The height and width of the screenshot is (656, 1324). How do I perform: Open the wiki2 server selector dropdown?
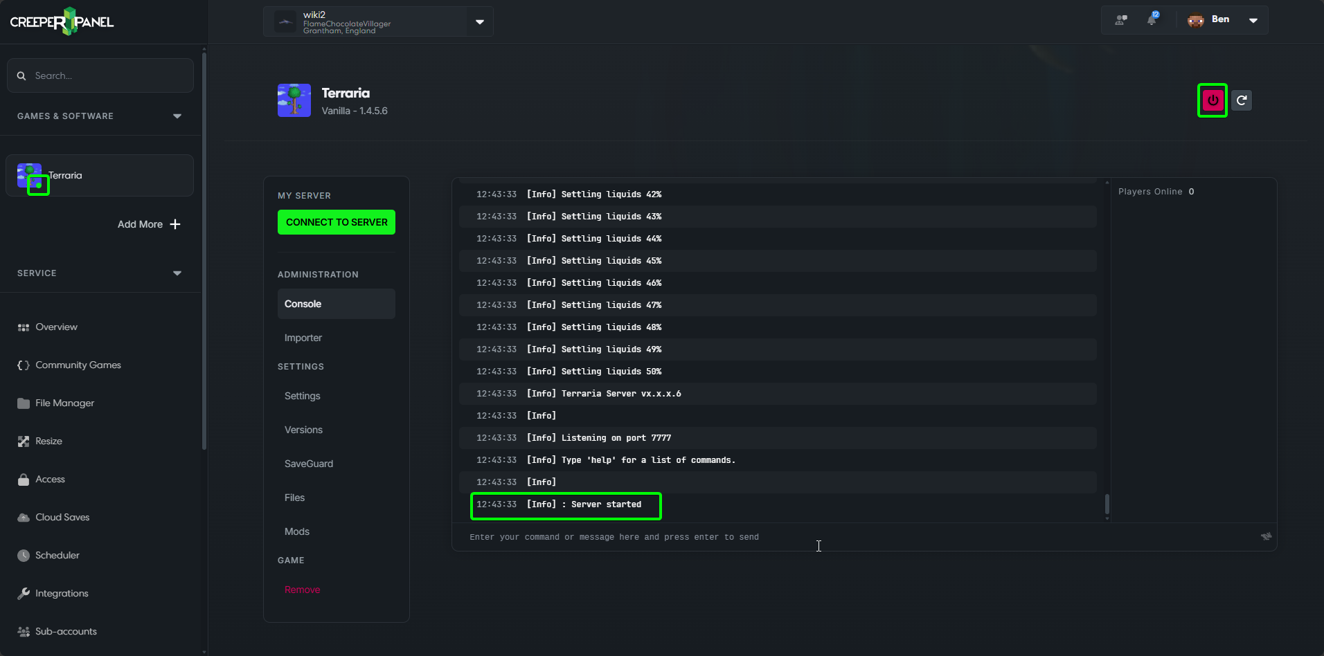480,21
